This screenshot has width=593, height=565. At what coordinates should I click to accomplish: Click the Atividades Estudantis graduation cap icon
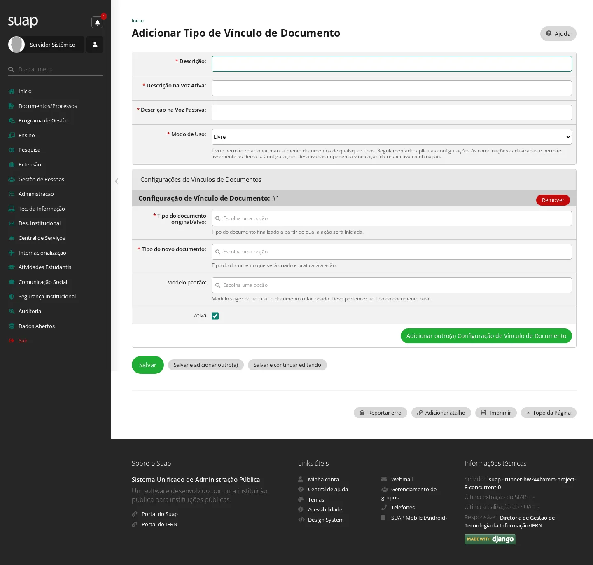[x=12, y=267]
